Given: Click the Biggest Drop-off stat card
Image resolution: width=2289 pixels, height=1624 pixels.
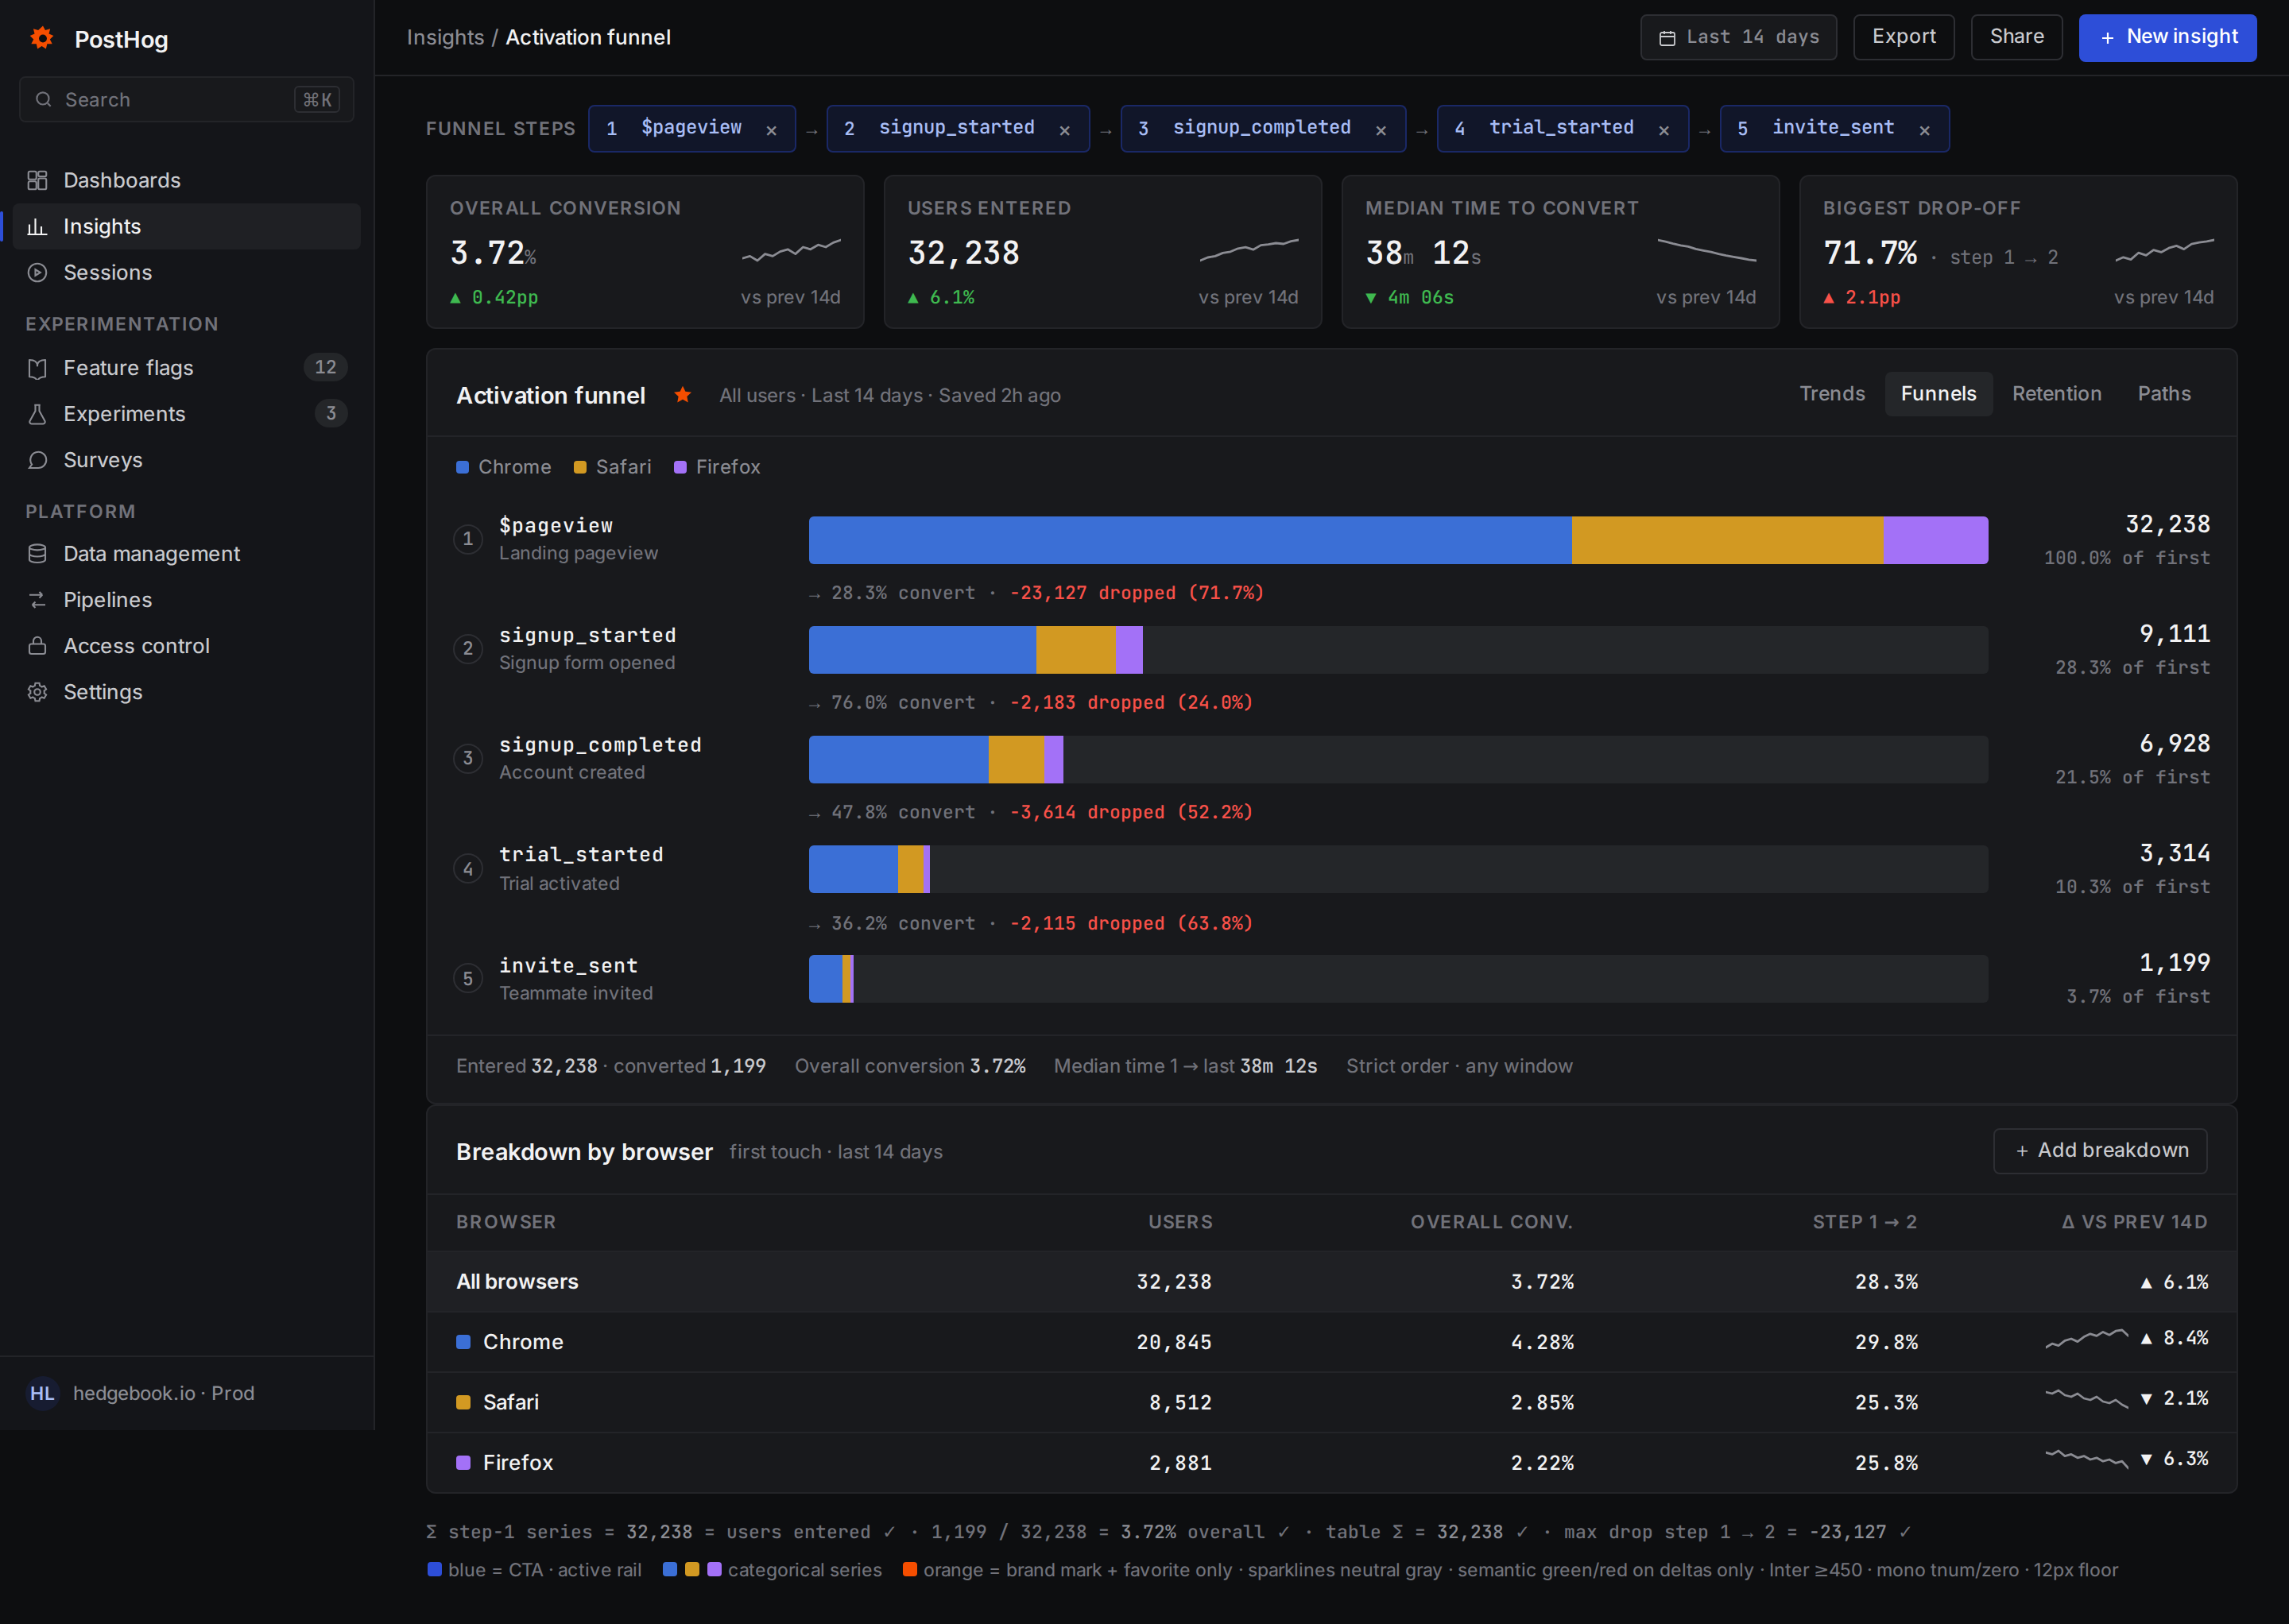Looking at the screenshot, I should click(2018, 252).
